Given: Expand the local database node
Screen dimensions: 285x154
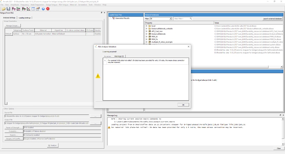Looking at the screenshot, I should pyautogui.click(x=146, y=26).
